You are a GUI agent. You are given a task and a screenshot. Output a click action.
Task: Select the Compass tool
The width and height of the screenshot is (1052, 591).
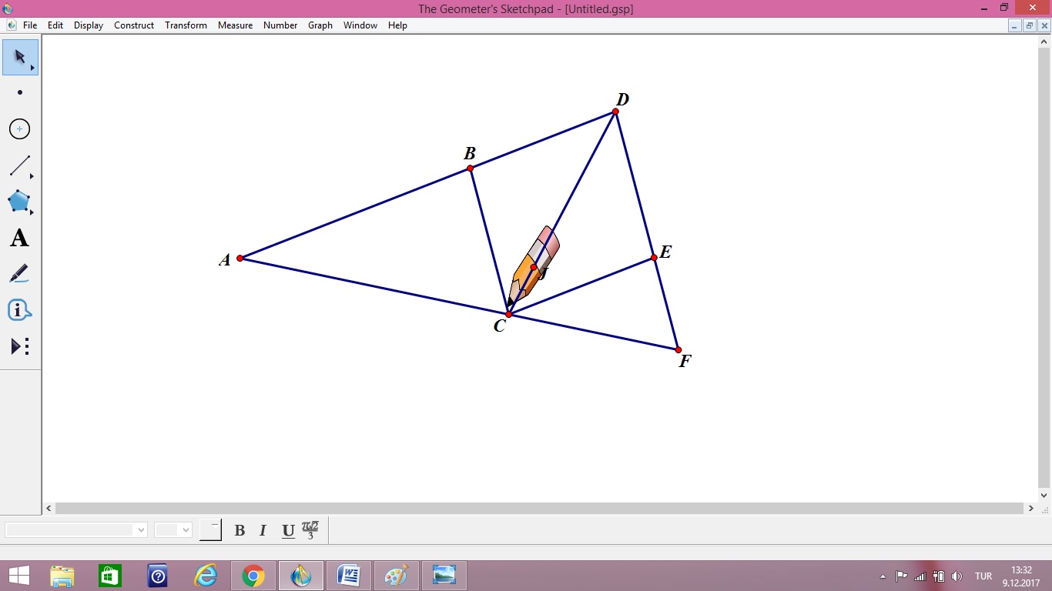click(19, 129)
